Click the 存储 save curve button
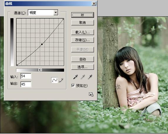The height and width of the screenshot is (134, 168). 82,40
